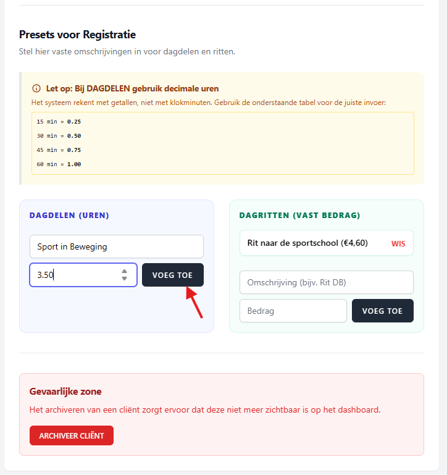The height and width of the screenshot is (475, 447).
Task: Select the '30 min = 0.50' conversion row
Action: (x=59, y=136)
